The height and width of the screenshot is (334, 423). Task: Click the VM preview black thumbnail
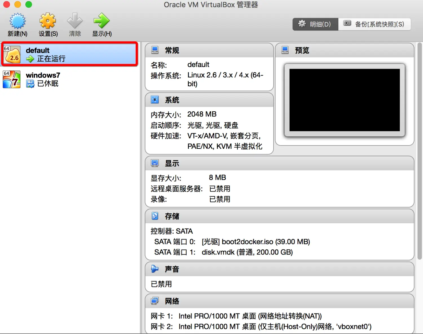[345, 100]
